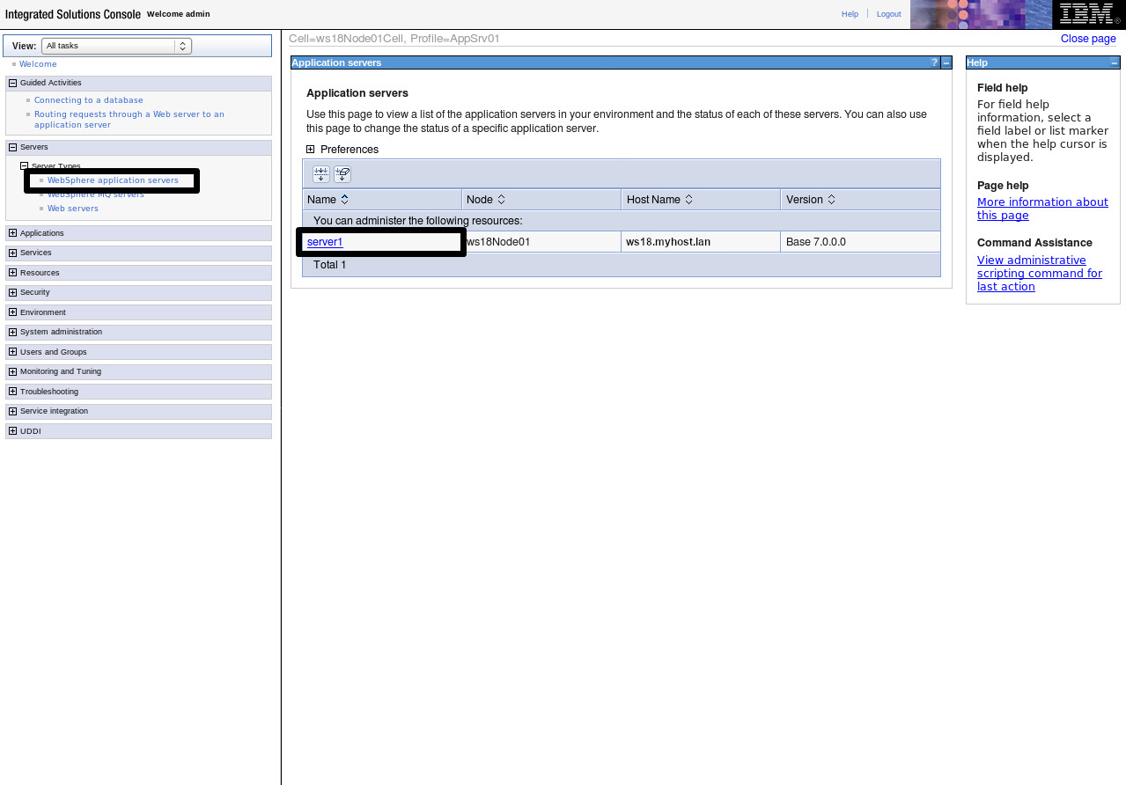Image resolution: width=1126 pixels, height=785 pixels.
Task: Expand the Resources section
Action: tap(12, 273)
